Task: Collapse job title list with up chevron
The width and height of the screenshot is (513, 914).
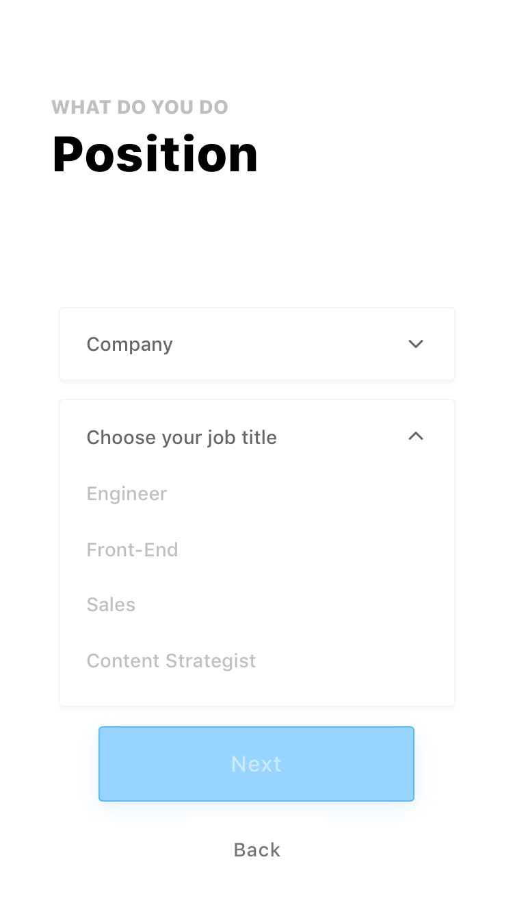Action: (x=416, y=436)
